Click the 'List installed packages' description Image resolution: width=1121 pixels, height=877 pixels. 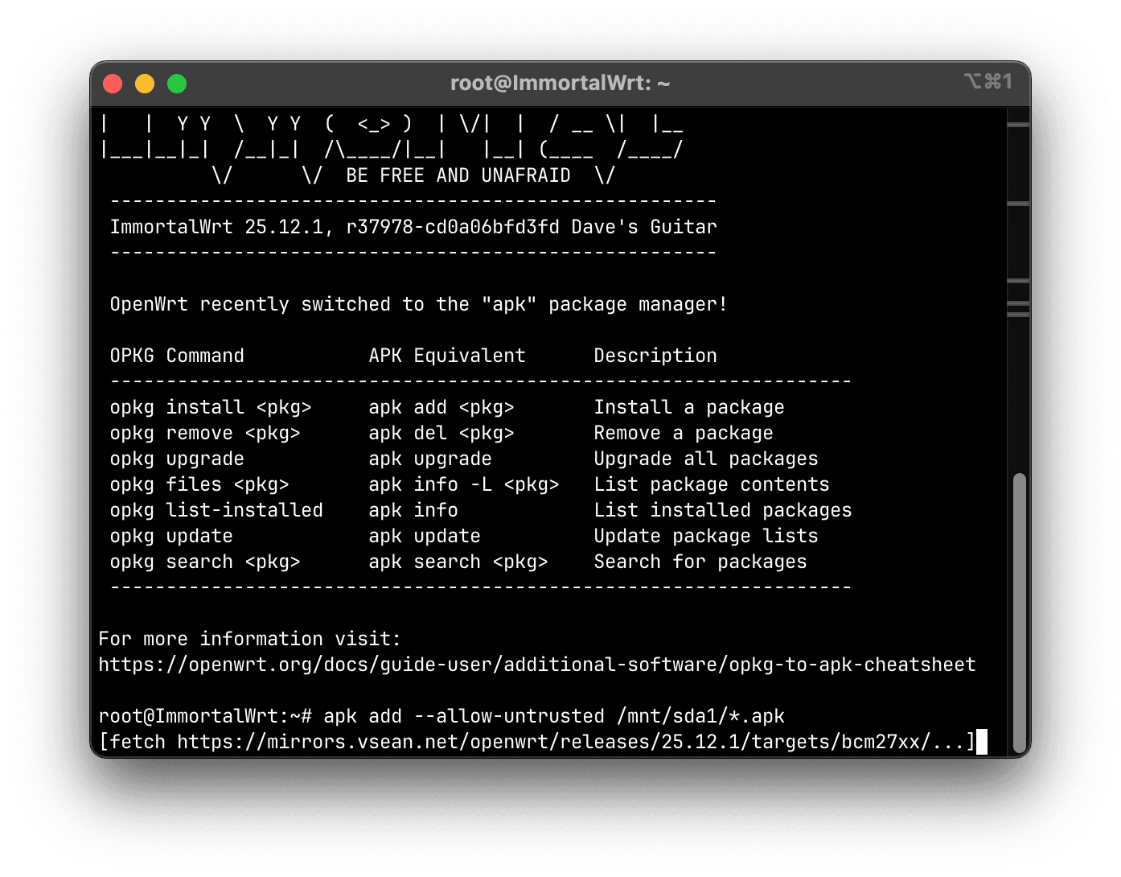722,510
